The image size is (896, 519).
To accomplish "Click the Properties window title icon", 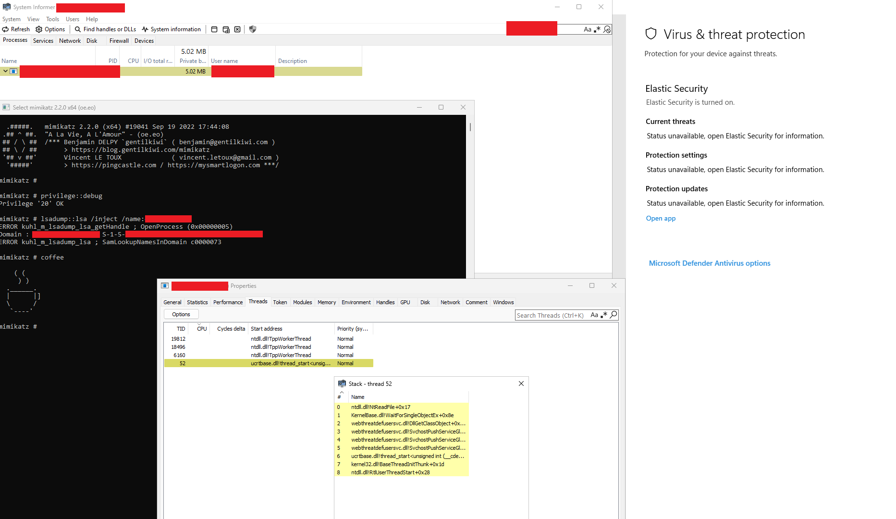I will coord(165,285).
